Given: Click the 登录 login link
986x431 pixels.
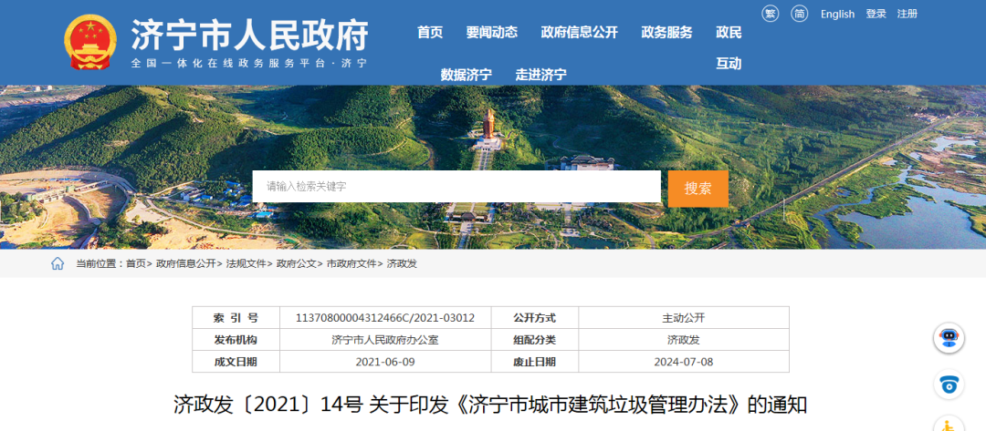Looking at the screenshot, I should [x=876, y=14].
